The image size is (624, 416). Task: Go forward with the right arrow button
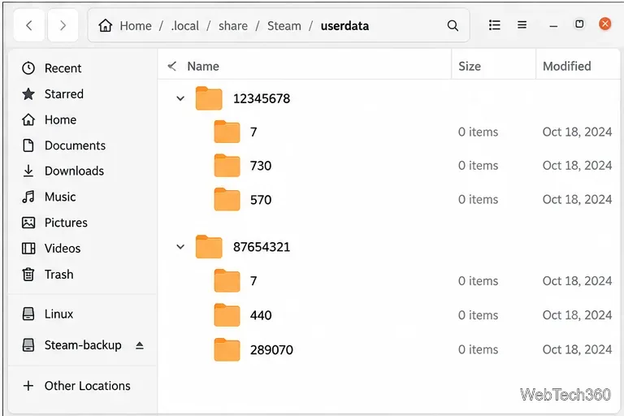click(63, 25)
